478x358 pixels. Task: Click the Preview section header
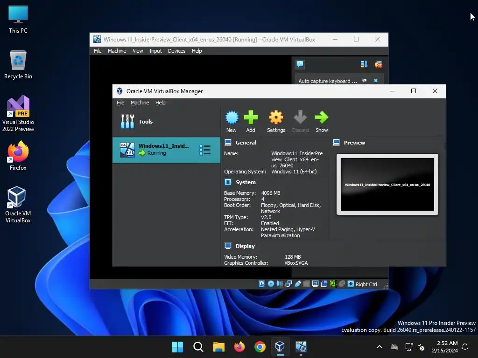[x=354, y=143]
